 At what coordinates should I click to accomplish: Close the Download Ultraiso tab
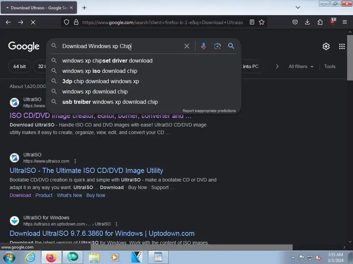click(71, 8)
